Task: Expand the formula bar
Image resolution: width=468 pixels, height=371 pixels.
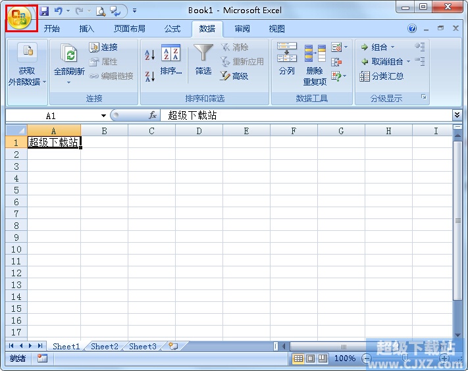Action: point(457,115)
